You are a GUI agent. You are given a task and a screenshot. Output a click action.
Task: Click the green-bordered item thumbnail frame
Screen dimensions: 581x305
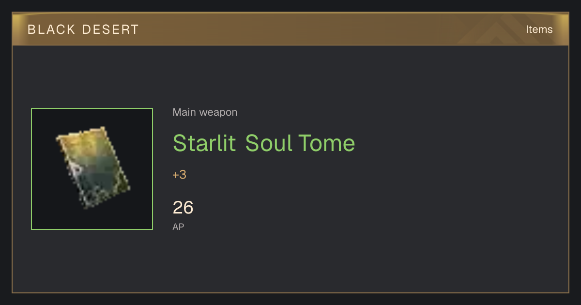92,169
